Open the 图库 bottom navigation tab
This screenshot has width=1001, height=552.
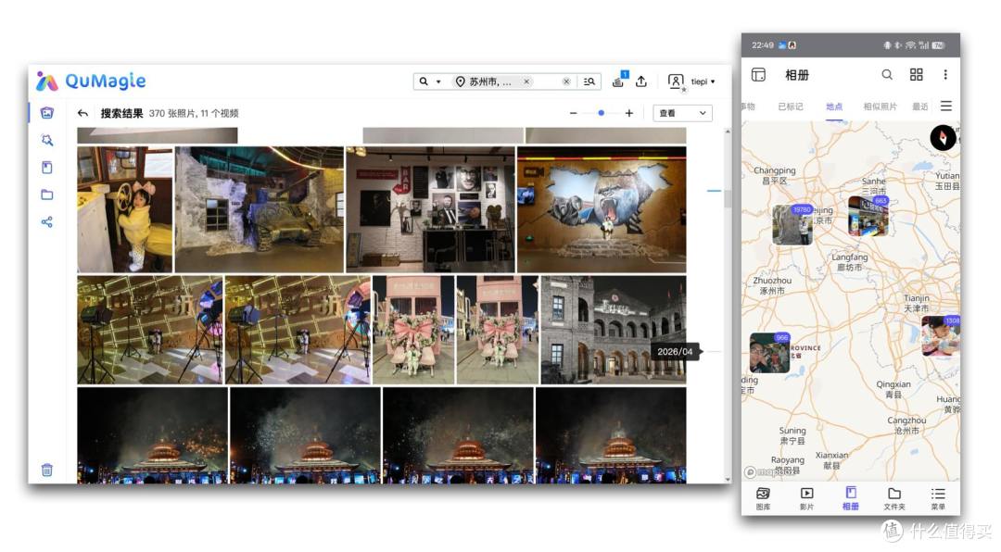tap(763, 498)
